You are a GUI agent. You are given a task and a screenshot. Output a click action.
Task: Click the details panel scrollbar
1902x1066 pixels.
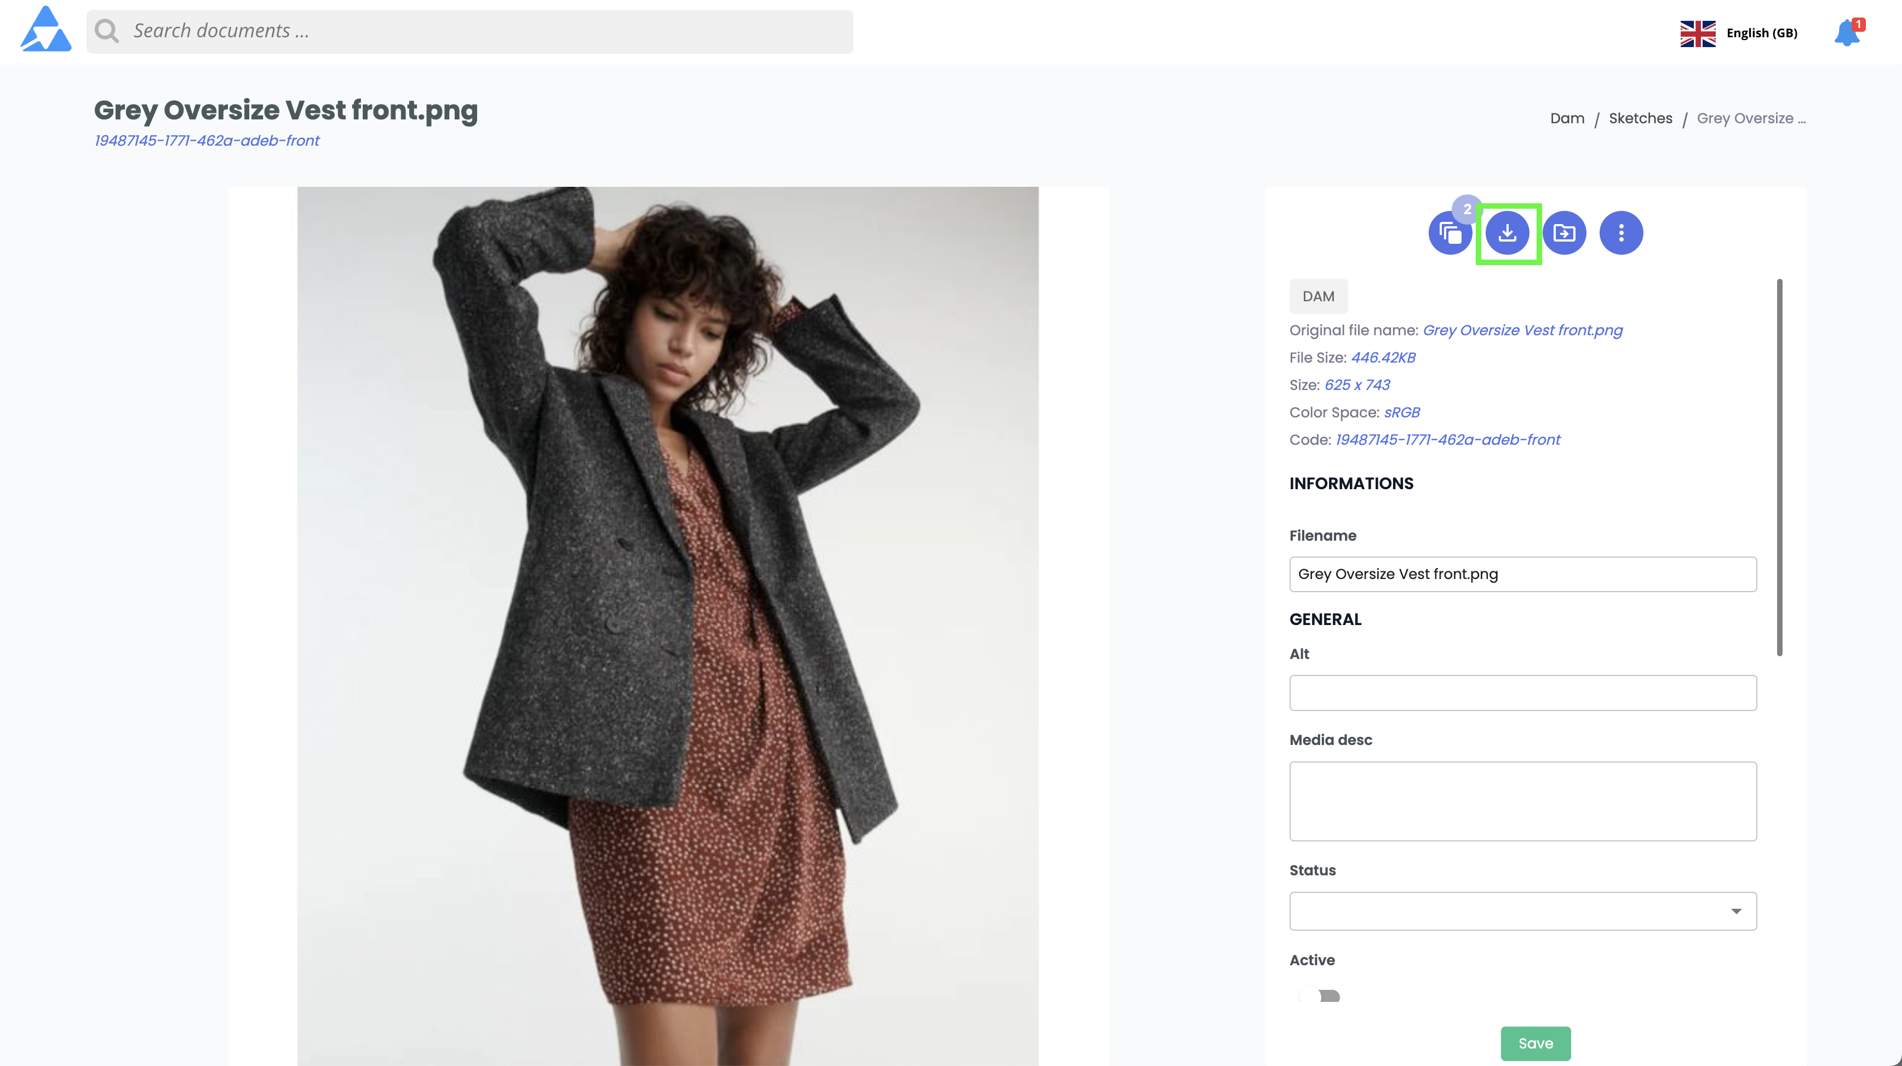[1779, 467]
